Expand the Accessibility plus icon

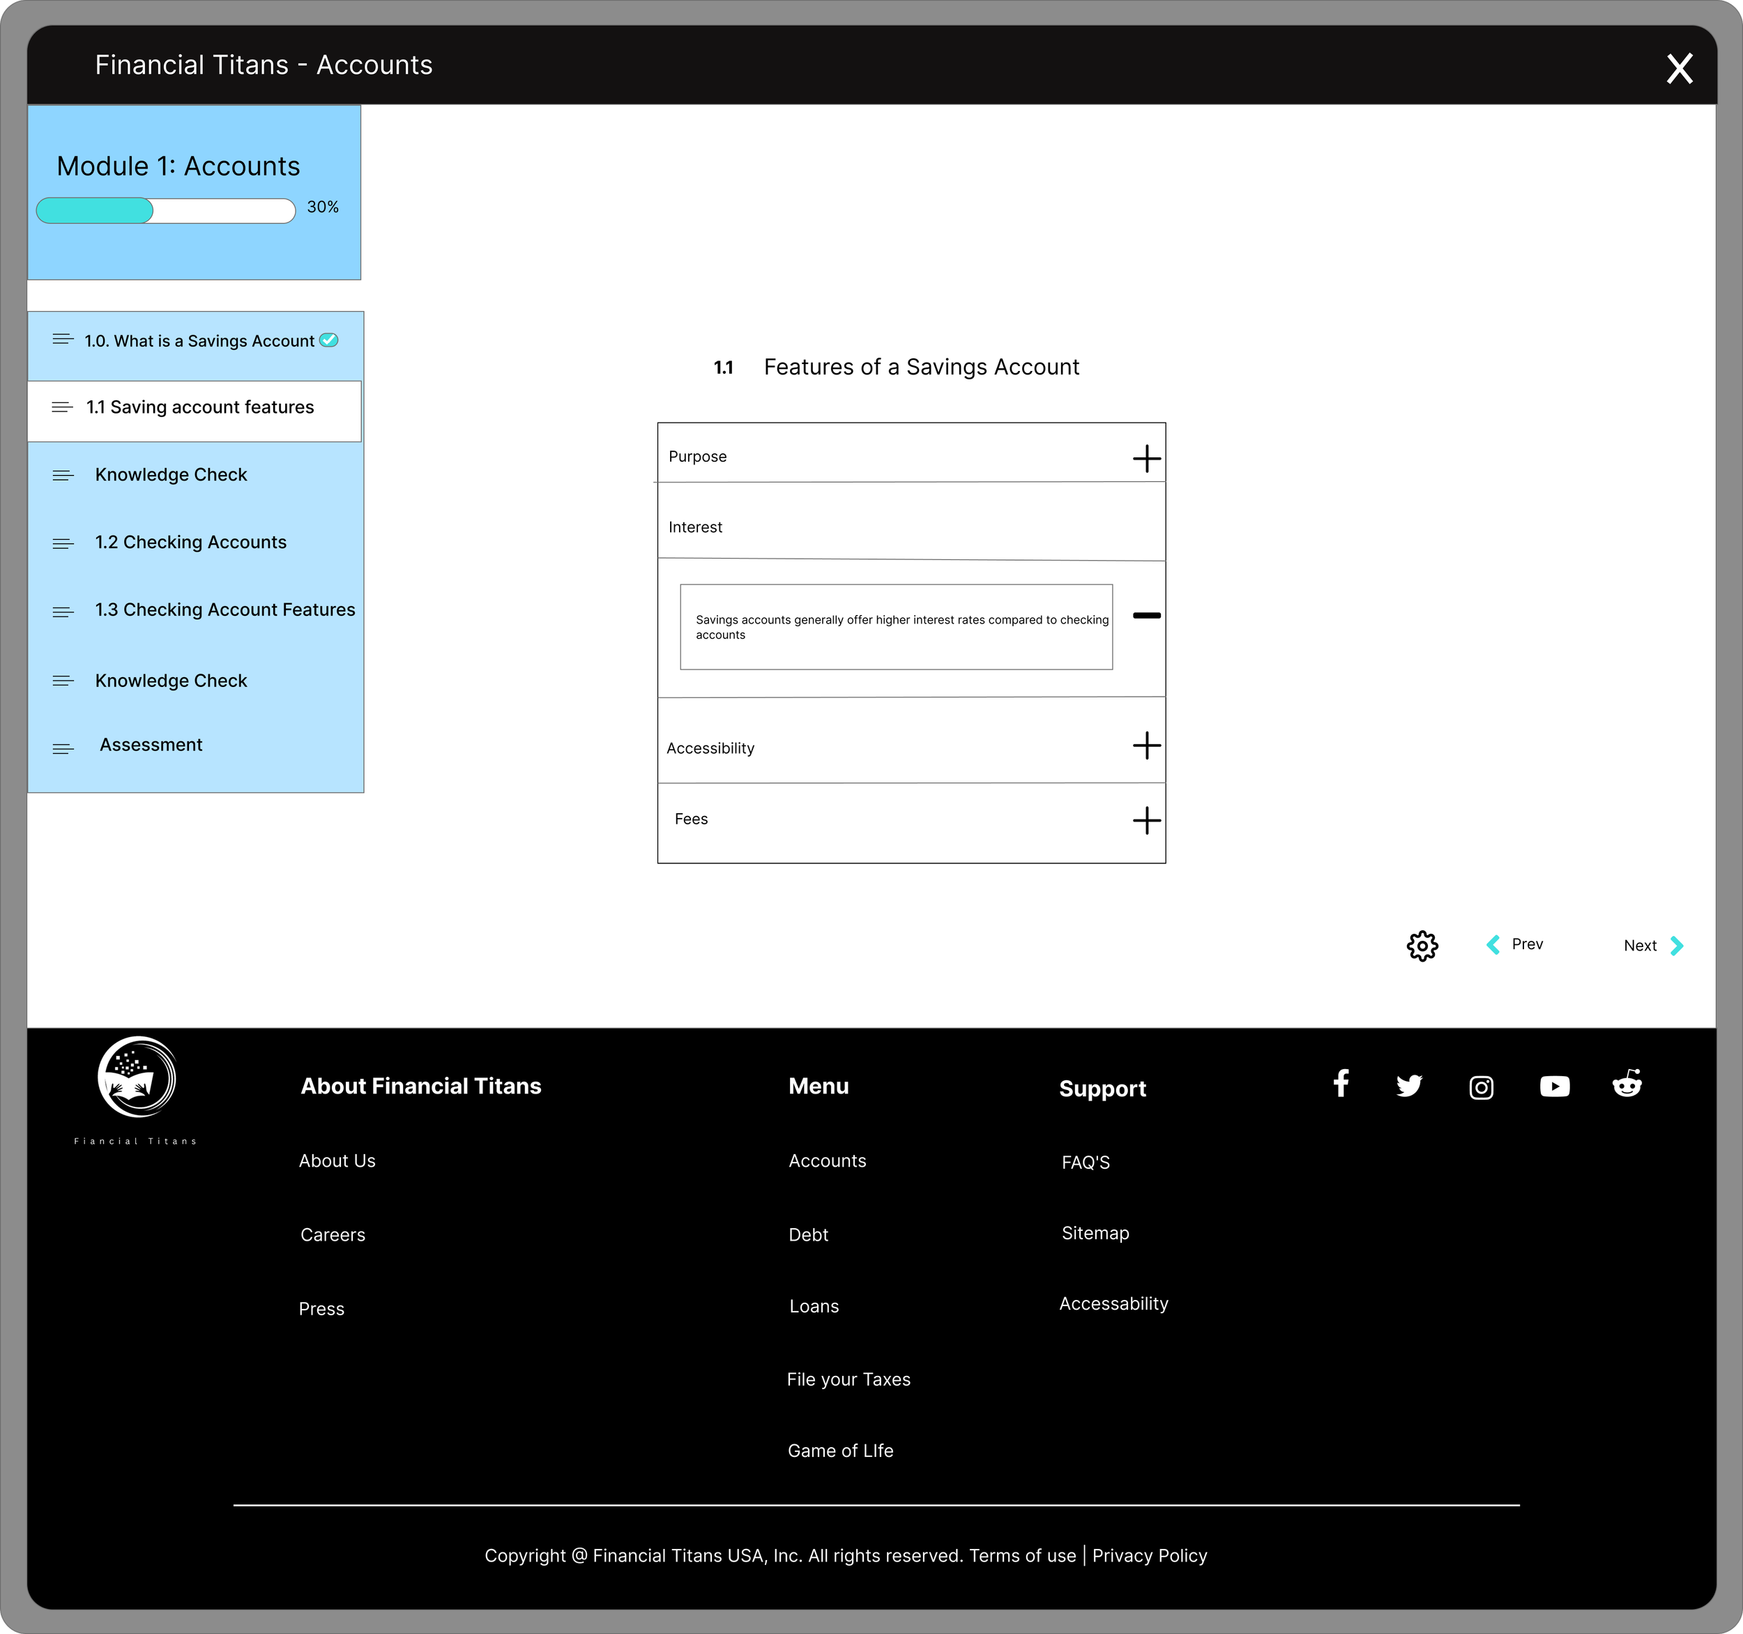(x=1146, y=746)
